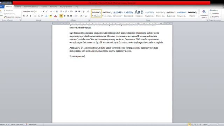Apply the Заголовок 2 style

128,14
